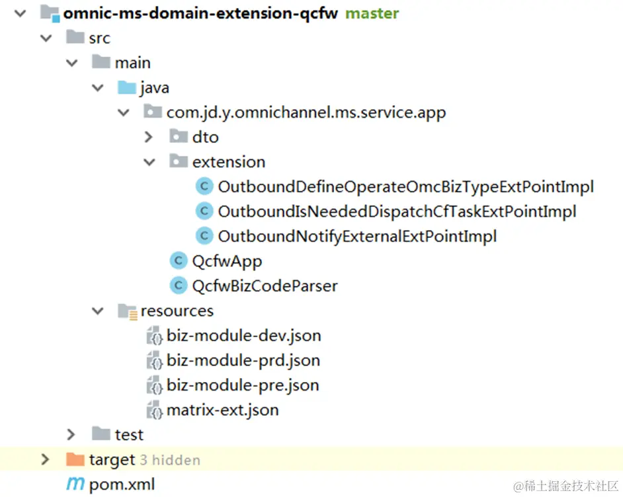623x497 pixels.
Task: Open the biz-module-dev.json file
Action: click(243, 336)
